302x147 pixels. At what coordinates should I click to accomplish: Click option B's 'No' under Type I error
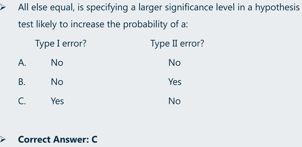(x=57, y=82)
